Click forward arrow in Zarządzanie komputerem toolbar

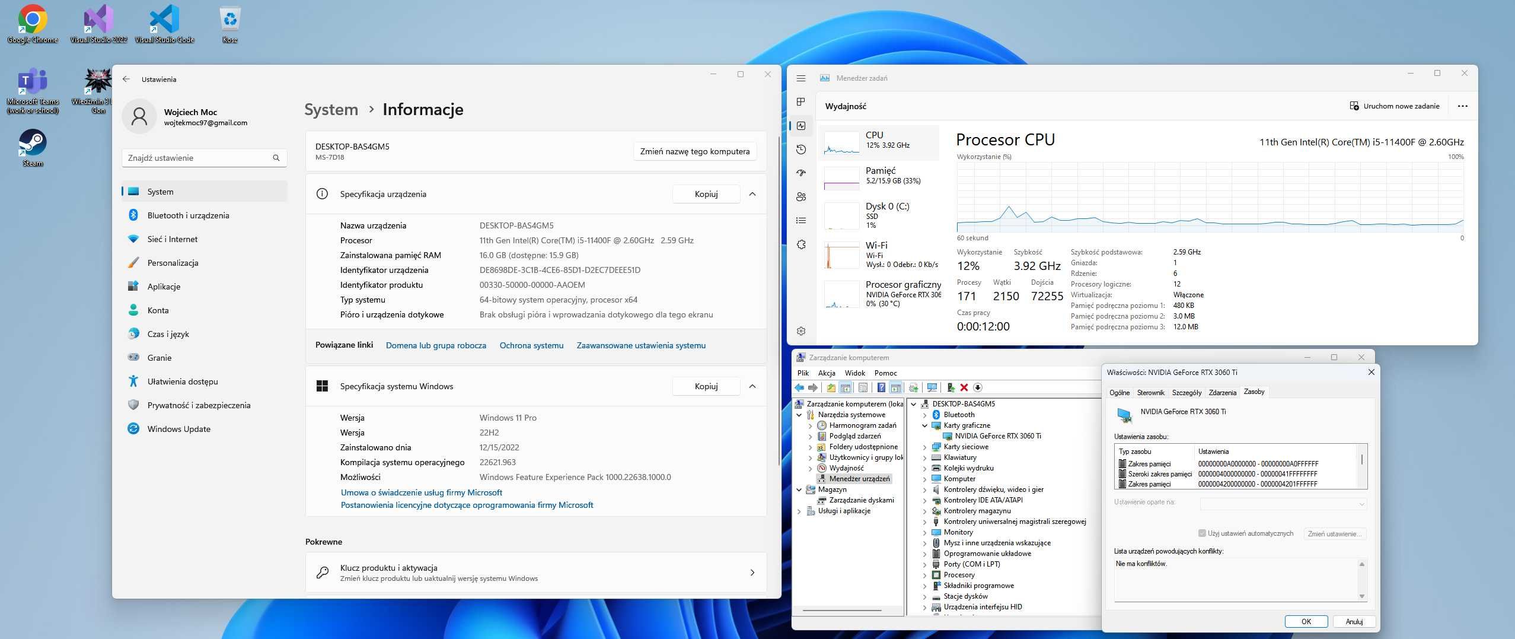point(813,387)
